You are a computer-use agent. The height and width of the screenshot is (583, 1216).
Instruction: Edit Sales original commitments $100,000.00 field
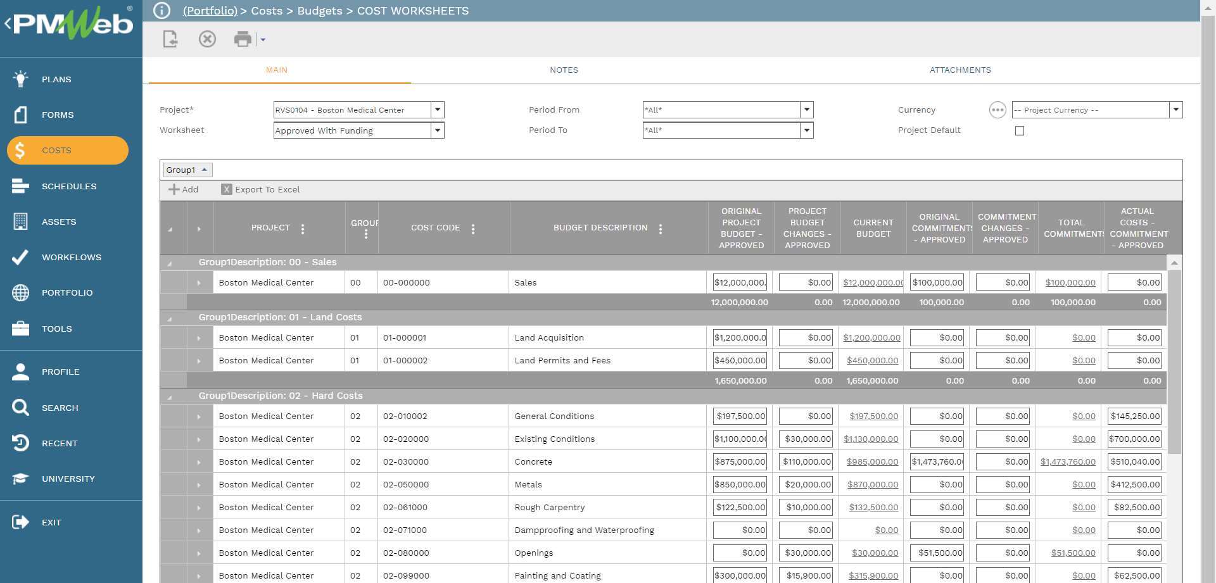click(937, 283)
